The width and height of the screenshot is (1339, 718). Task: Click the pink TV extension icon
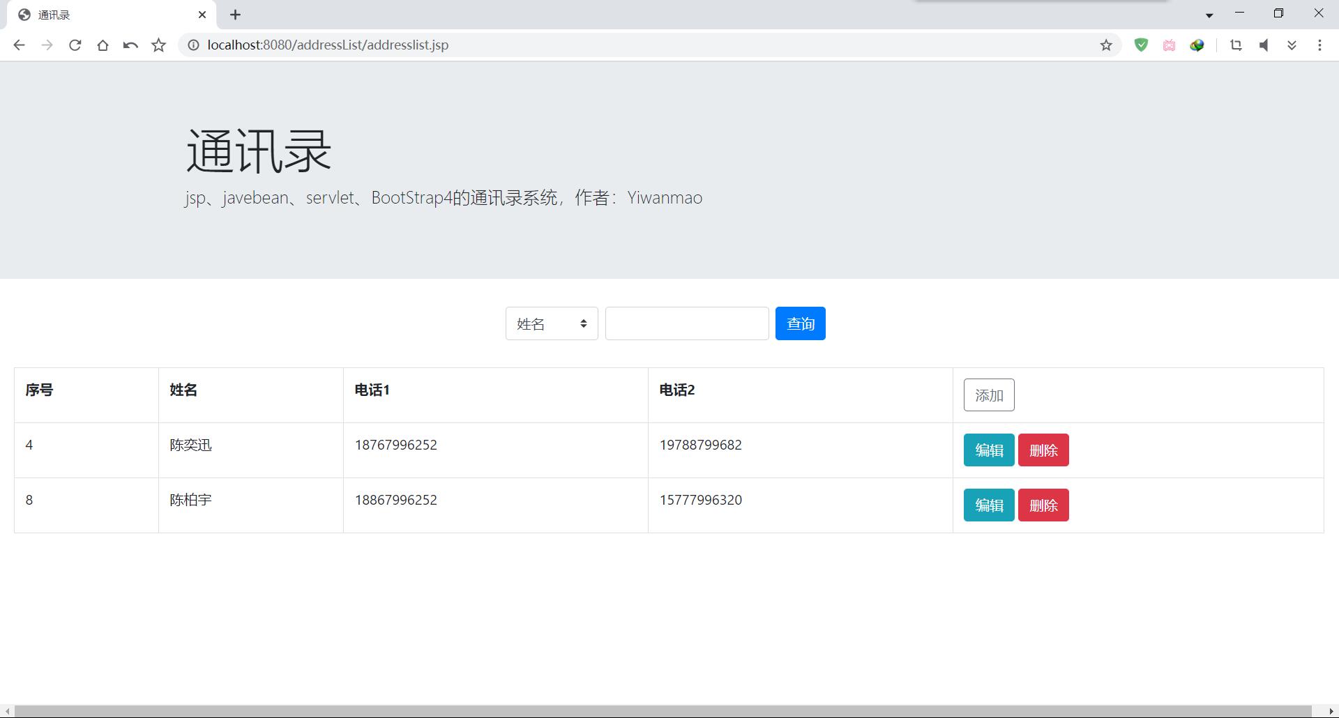pyautogui.click(x=1170, y=45)
